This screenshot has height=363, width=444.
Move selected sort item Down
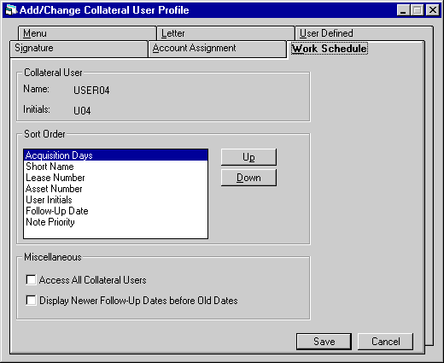pos(248,178)
